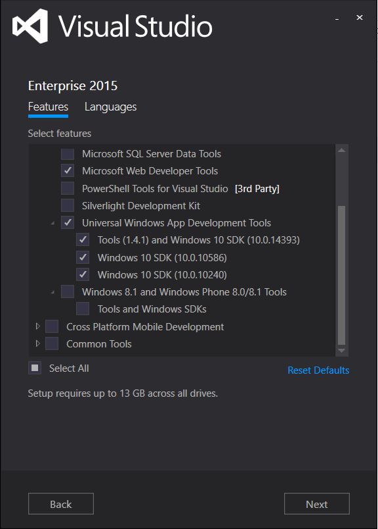The image size is (378, 529).
Task: Check the Common Tools checkbox
Action: 52,343
